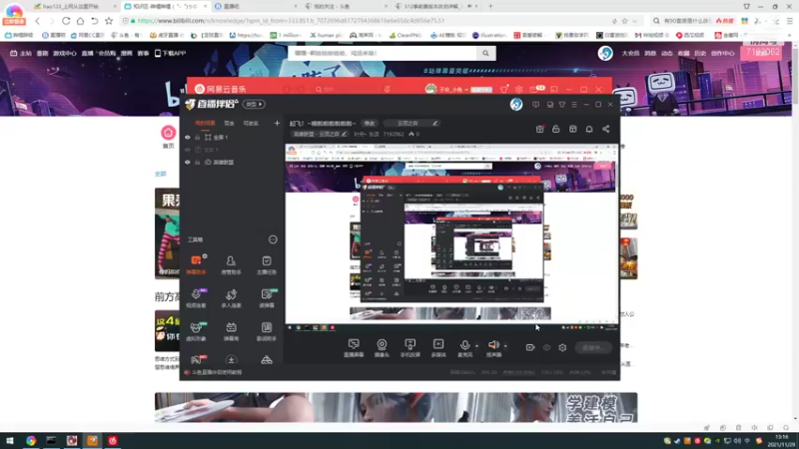Screen dimensions: 799x449
Task: Toggle visibility of the 文本 1 source
Action: click(188, 150)
